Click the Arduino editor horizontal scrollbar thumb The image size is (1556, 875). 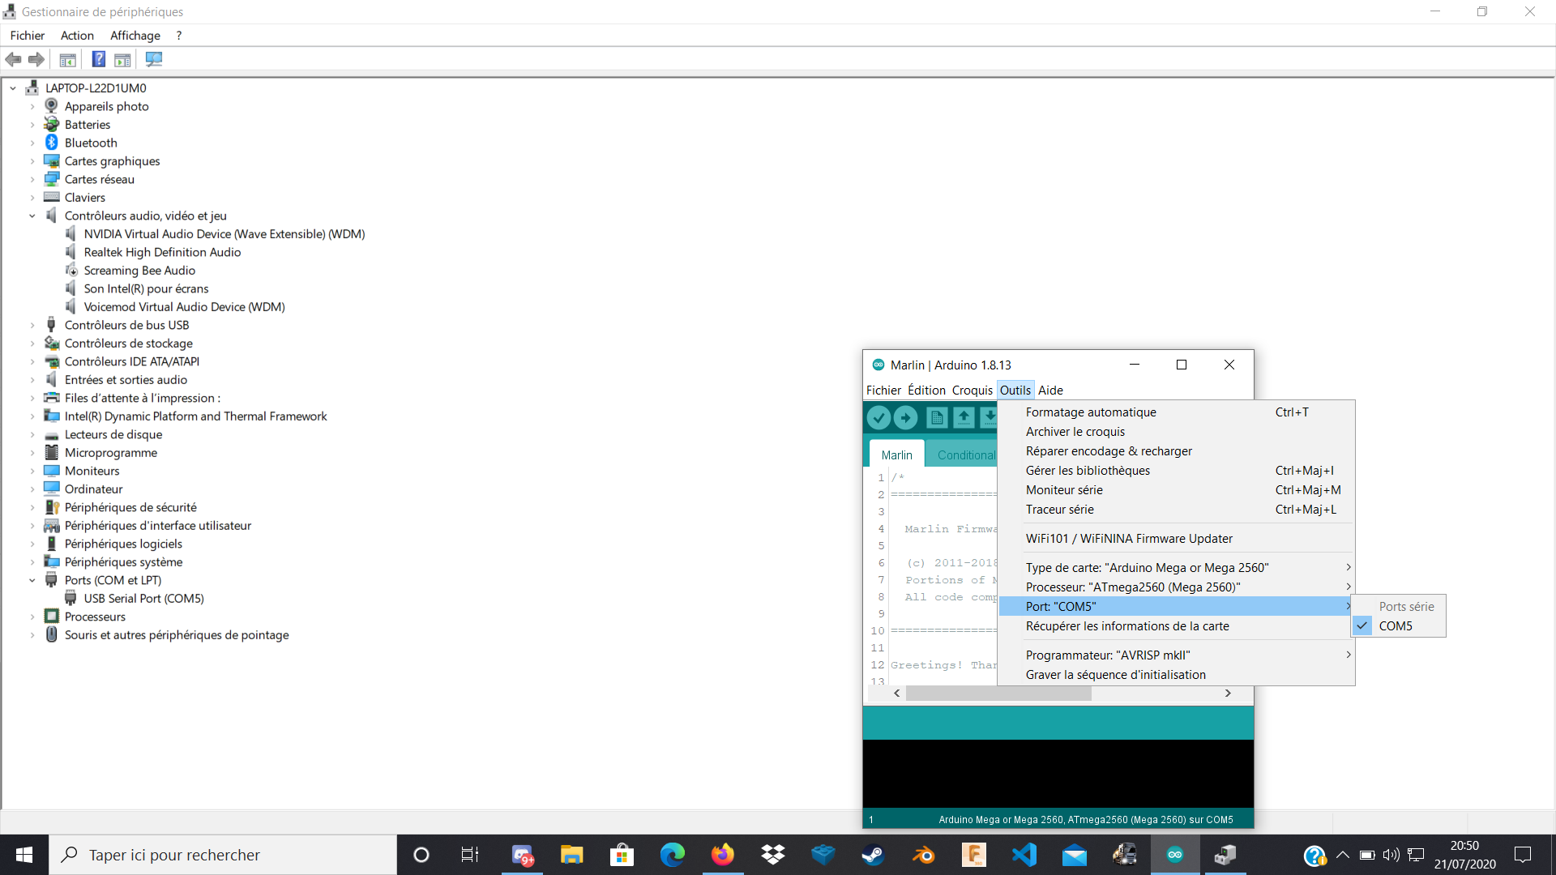click(x=998, y=694)
